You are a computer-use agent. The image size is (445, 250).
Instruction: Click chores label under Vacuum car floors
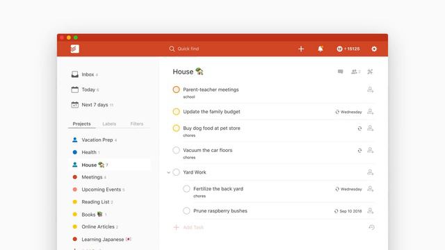[189, 158]
